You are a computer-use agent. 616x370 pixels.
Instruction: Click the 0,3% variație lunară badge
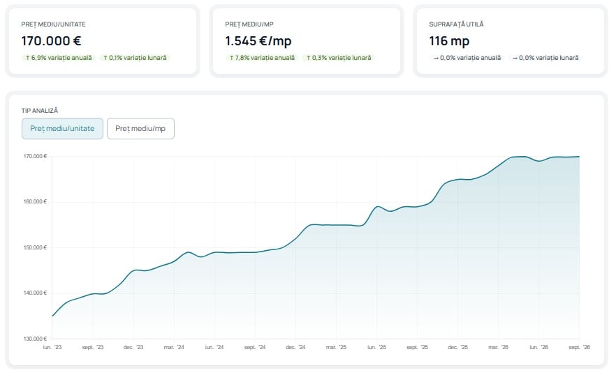coord(339,58)
